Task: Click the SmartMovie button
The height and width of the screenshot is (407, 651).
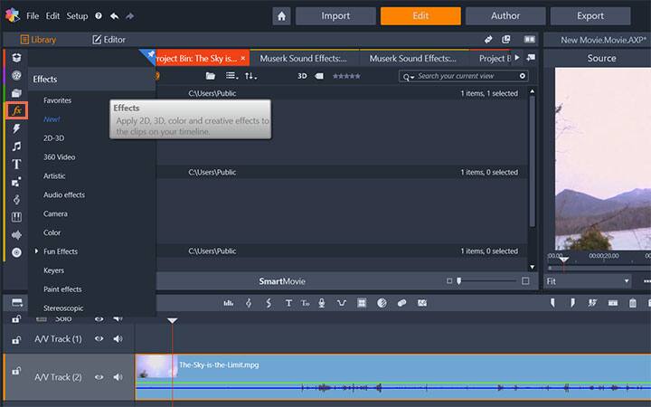Action: 281,281
